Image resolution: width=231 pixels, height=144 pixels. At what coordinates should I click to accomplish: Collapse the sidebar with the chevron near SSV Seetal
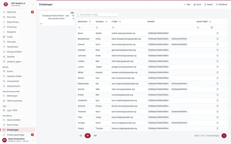(33, 4)
